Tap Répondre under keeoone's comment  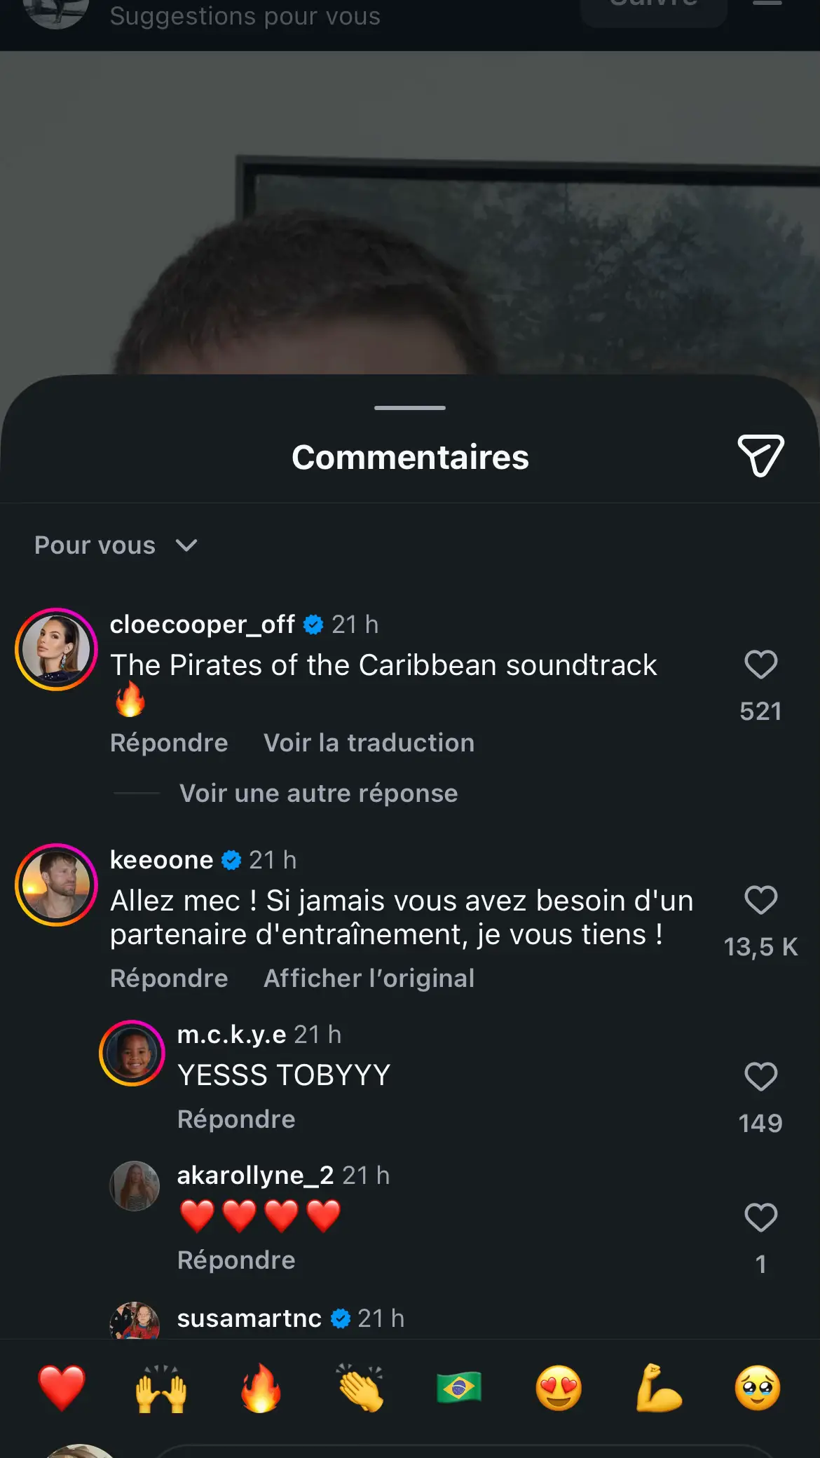(169, 979)
